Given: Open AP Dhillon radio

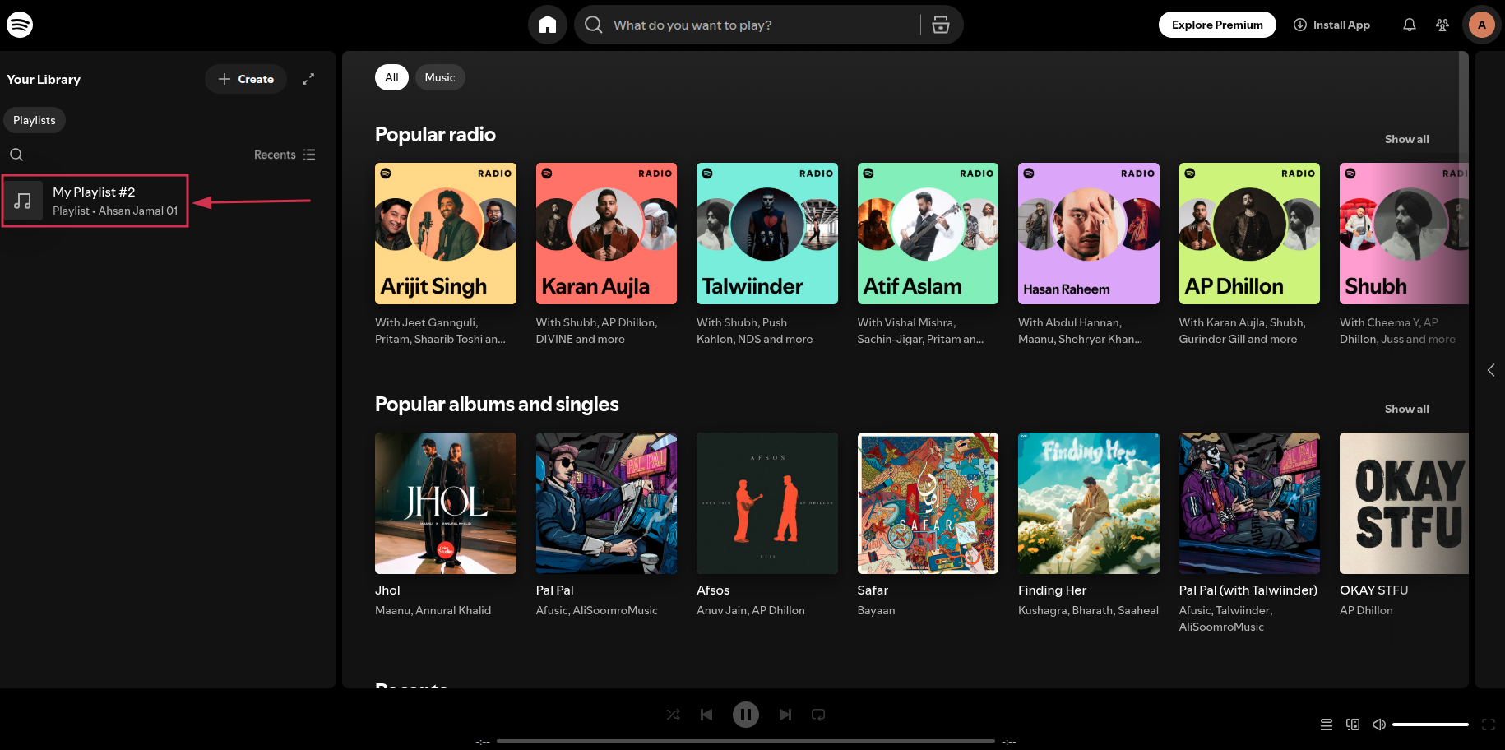Looking at the screenshot, I should pyautogui.click(x=1249, y=234).
